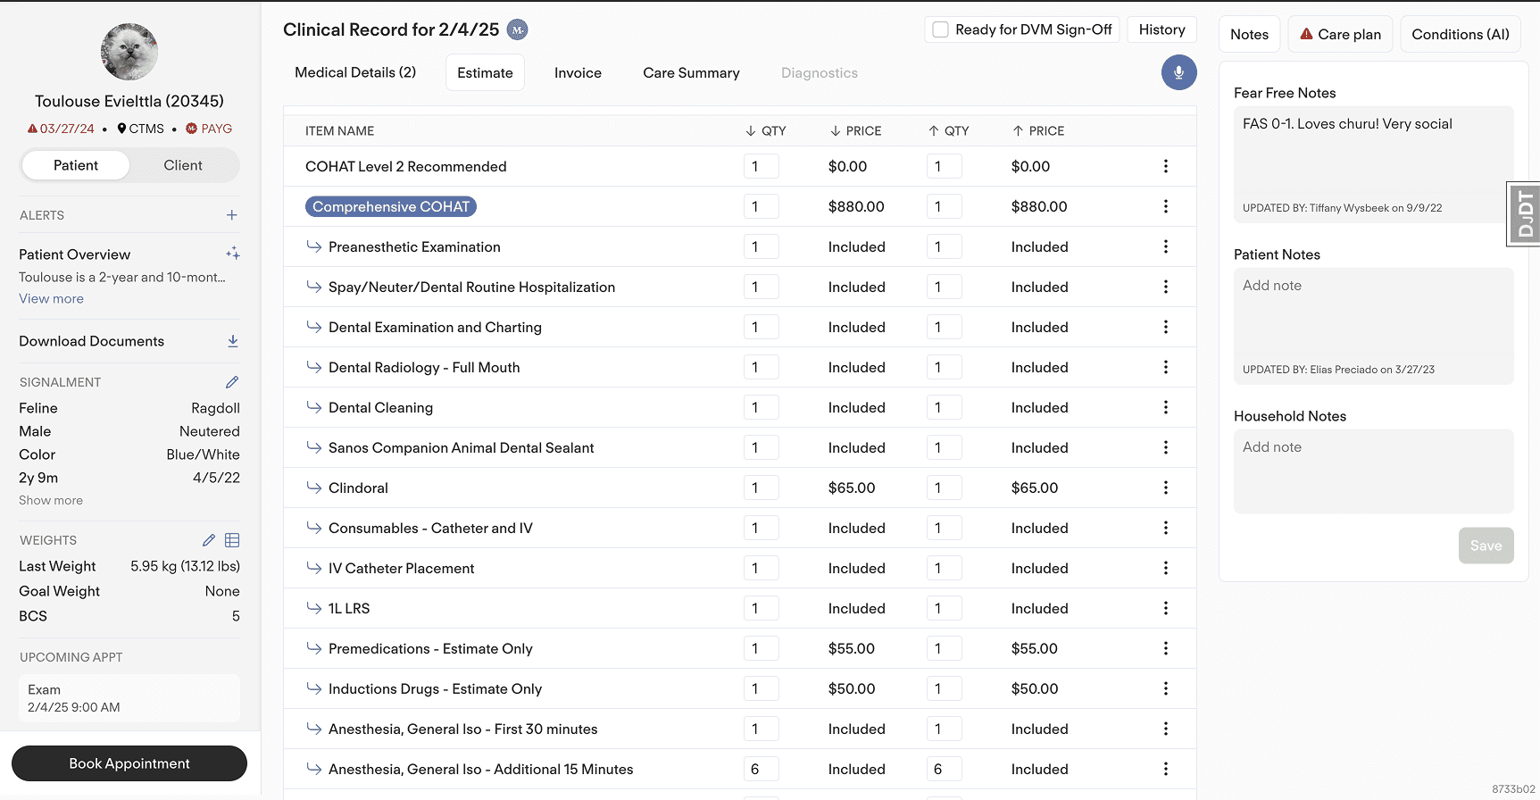Open options menu for Inductions Drugs - Estimate Only
The height and width of the screenshot is (800, 1540).
1166,688
